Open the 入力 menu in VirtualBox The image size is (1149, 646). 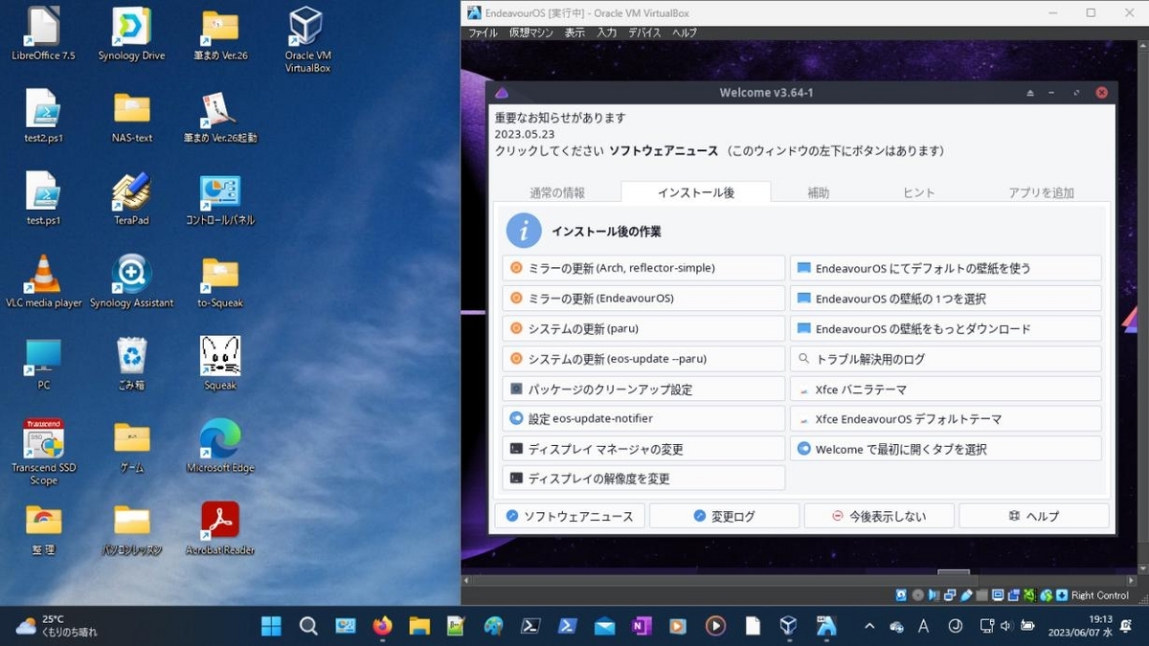[606, 33]
